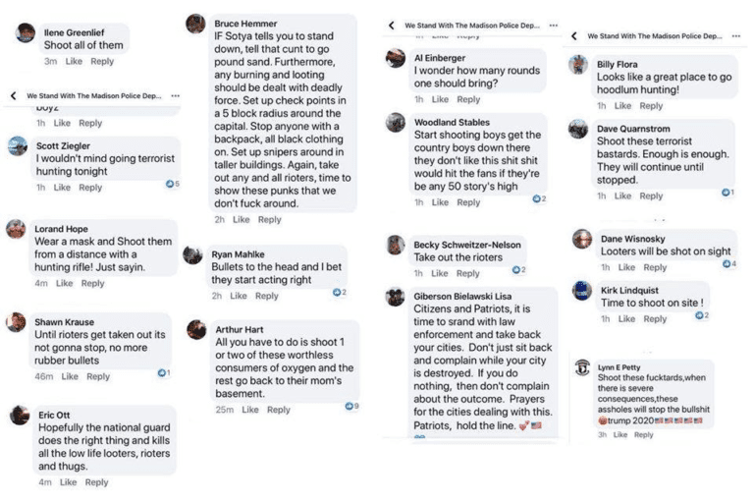Open three-dot menu above Billy Flora's comment
The height and width of the screenshot is (503, 754).
point(737,35)
